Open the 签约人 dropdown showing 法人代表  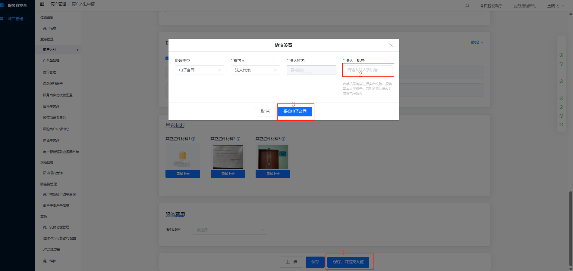256,70
